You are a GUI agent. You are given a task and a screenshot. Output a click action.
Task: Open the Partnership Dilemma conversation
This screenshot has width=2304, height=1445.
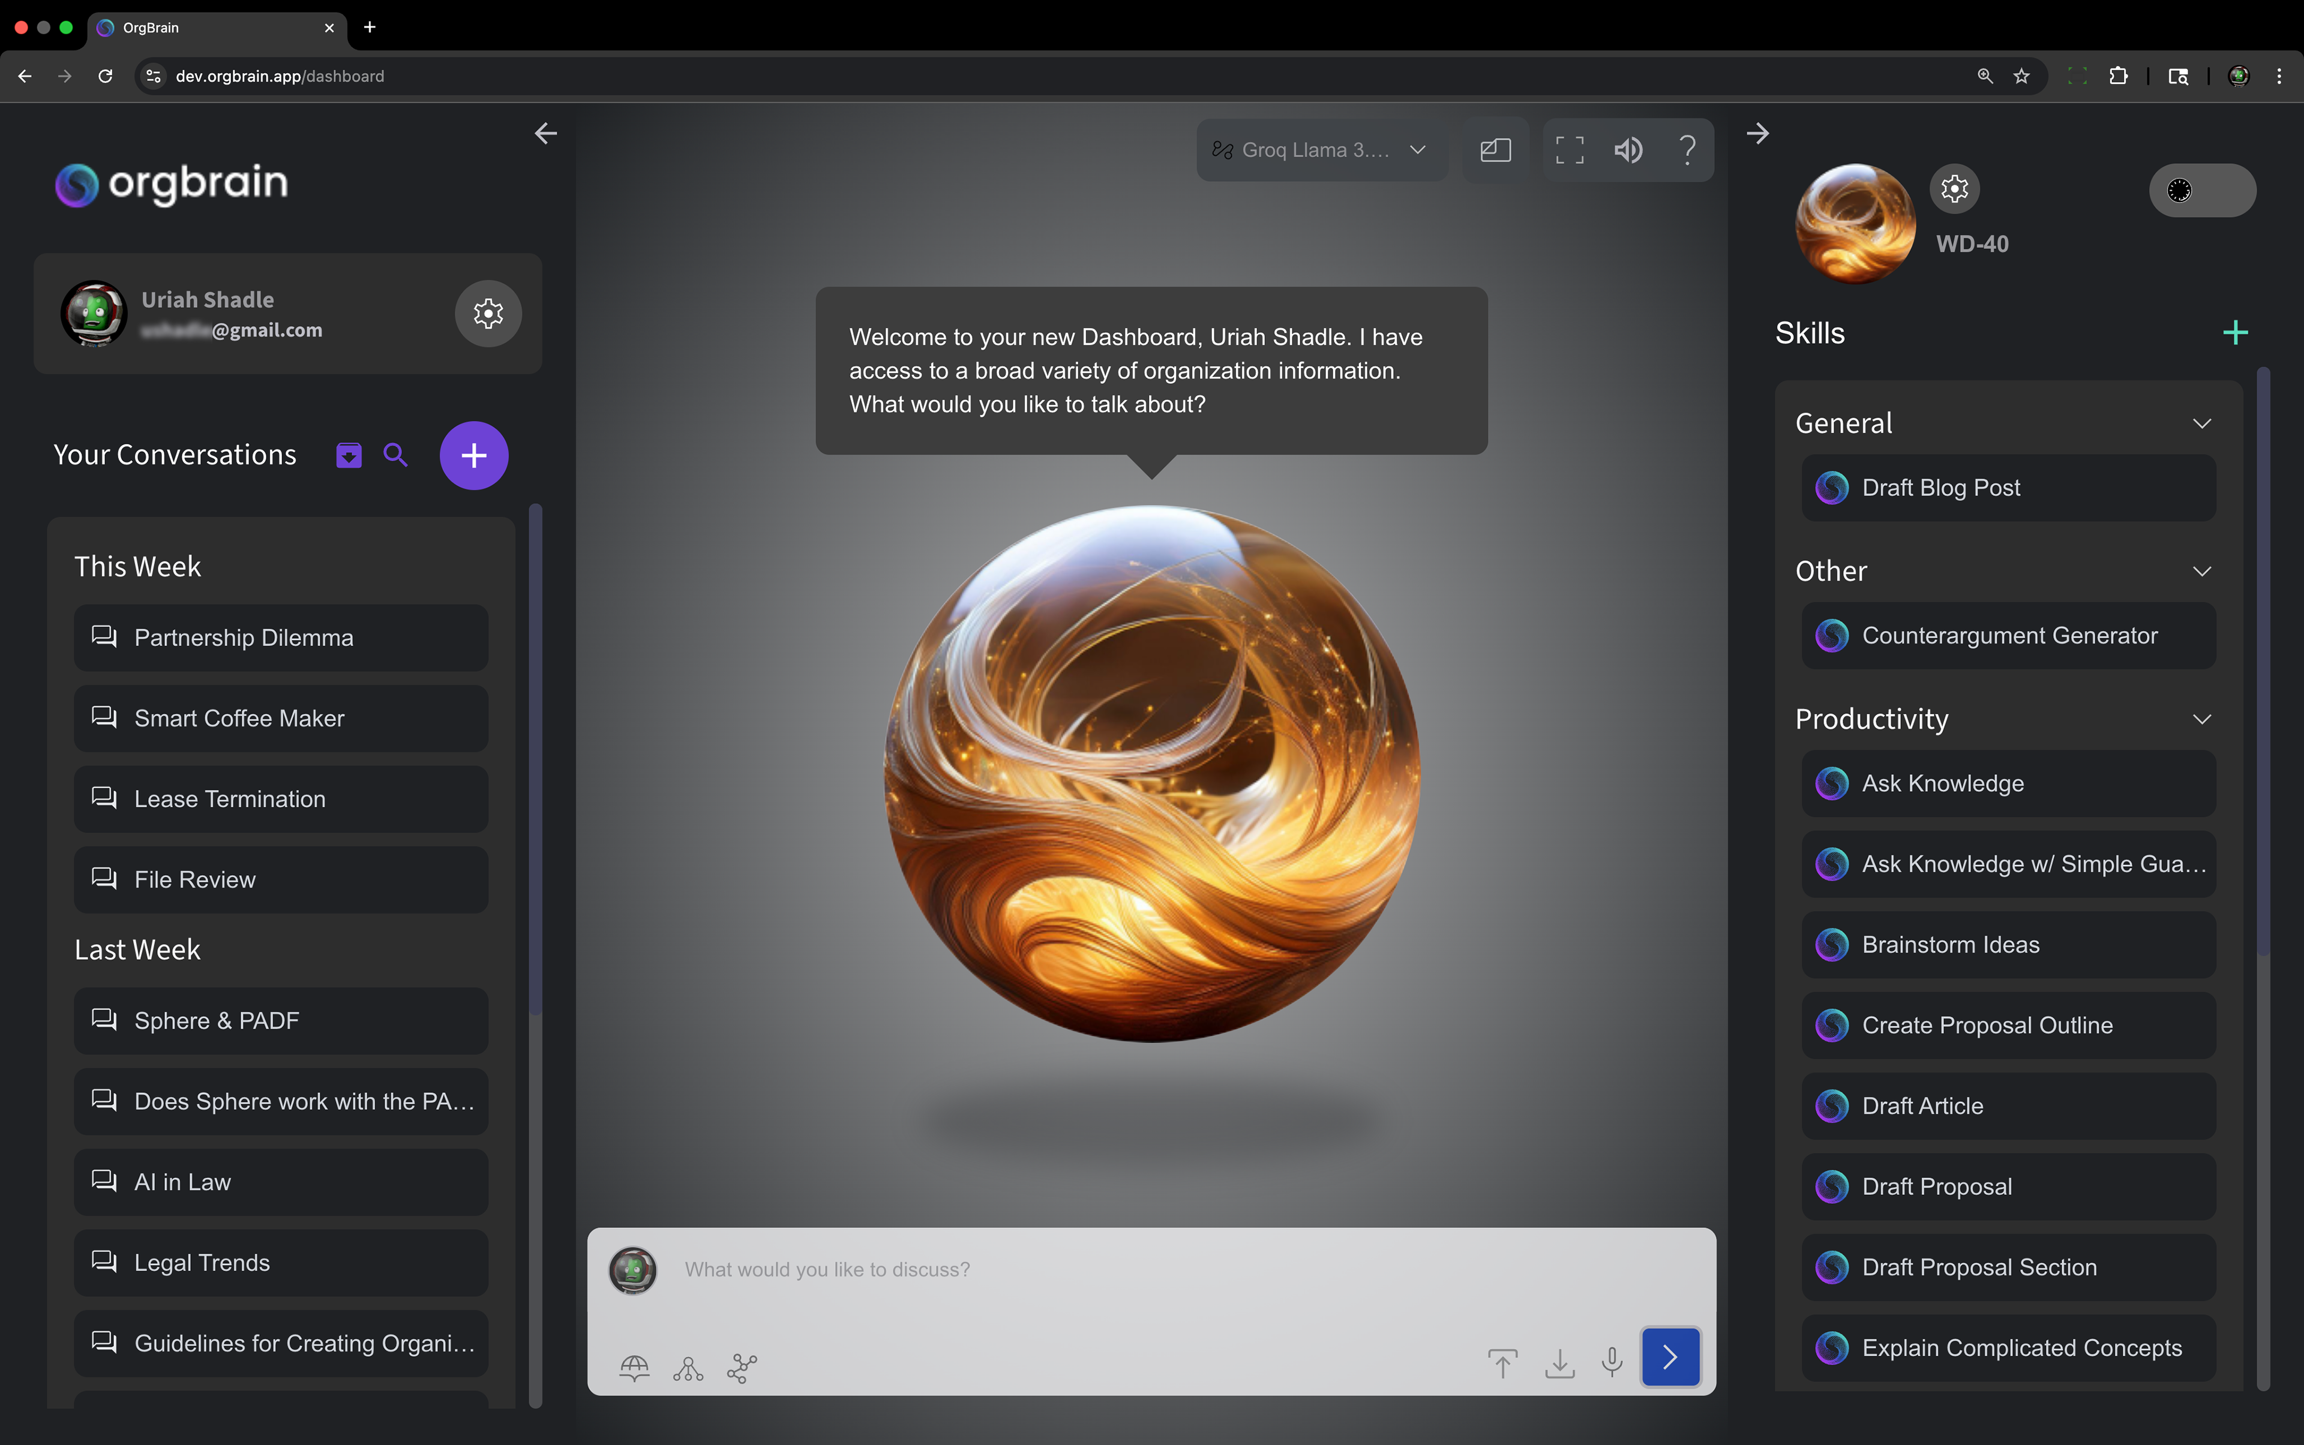(281, 638)
